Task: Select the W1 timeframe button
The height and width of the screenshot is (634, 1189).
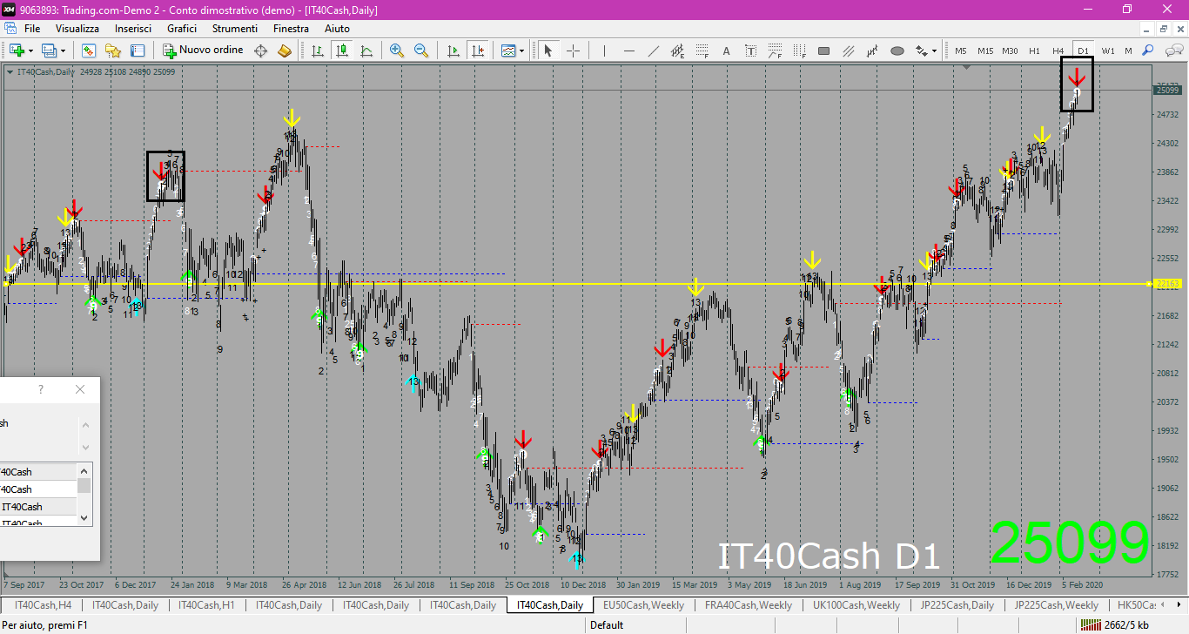Action: (1107, 51)
